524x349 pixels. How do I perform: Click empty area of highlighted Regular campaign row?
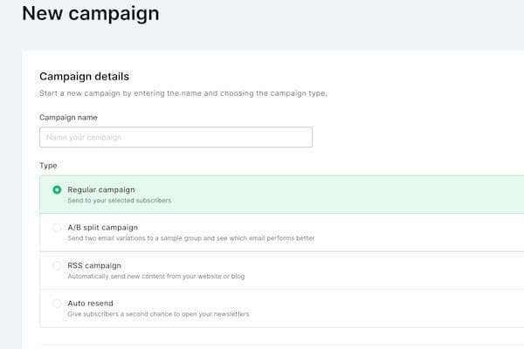tap(367, 194)
